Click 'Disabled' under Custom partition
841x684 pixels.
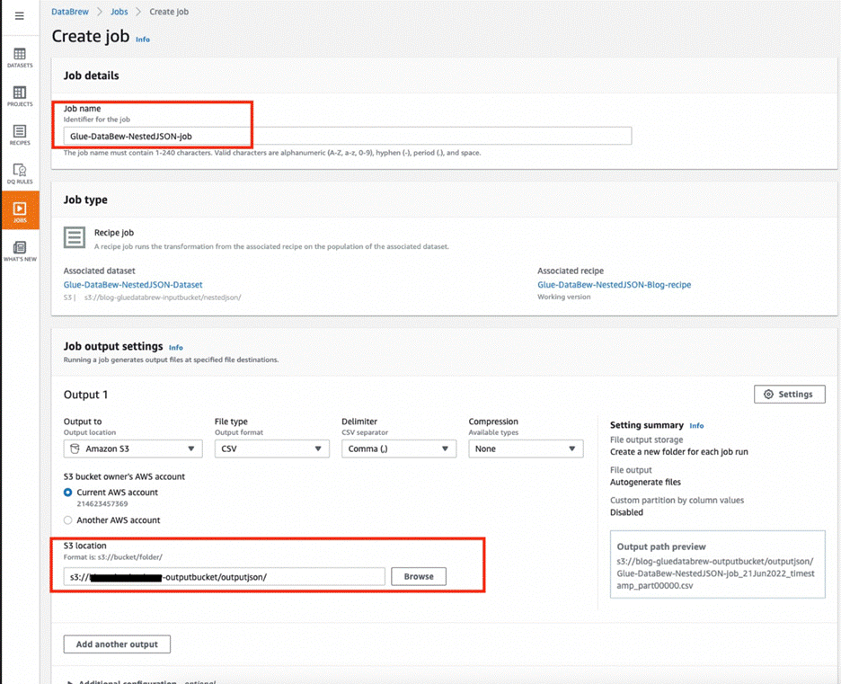pos(626,512)
